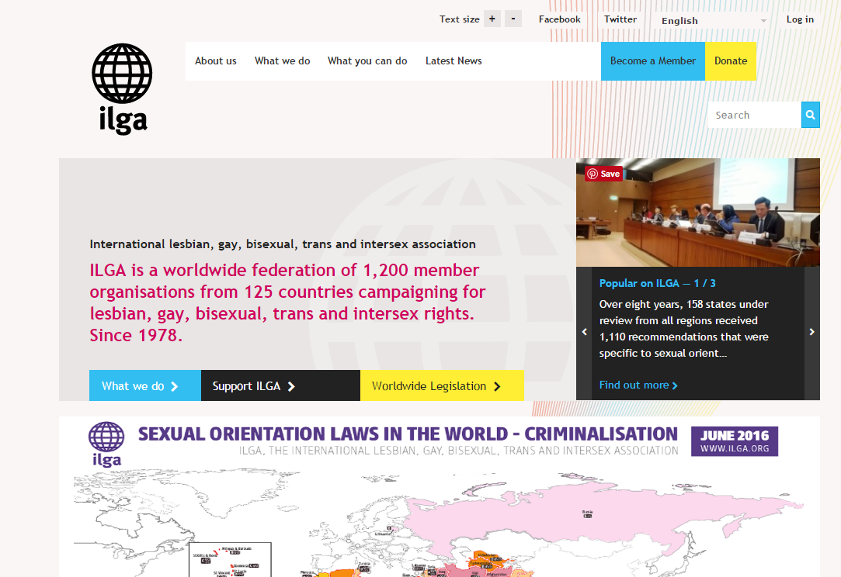The height and width of the screenshot is (577, 841).
Task: Go to next Popular on ILGA slide
Action: (812, 332)
